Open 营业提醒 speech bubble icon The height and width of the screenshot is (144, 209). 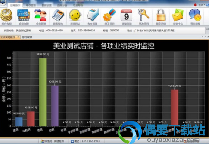pyautogui.click(x=195, y=15)
